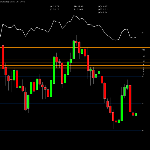Select the last green candlestick on the chart
Viewport: 150px width, 150px height.
click(136, 115)
